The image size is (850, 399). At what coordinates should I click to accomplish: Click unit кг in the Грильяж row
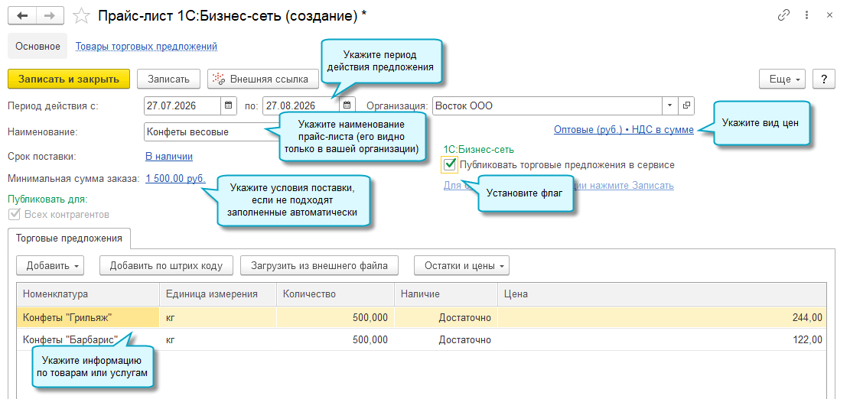218,318
